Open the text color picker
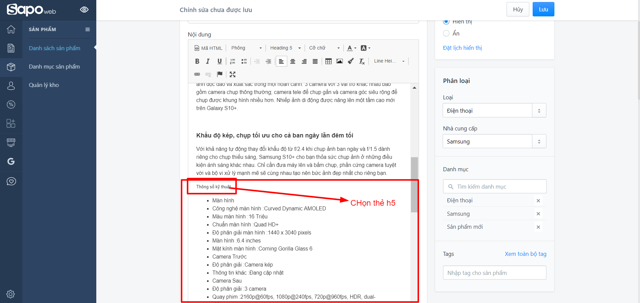 coord(351,48)
